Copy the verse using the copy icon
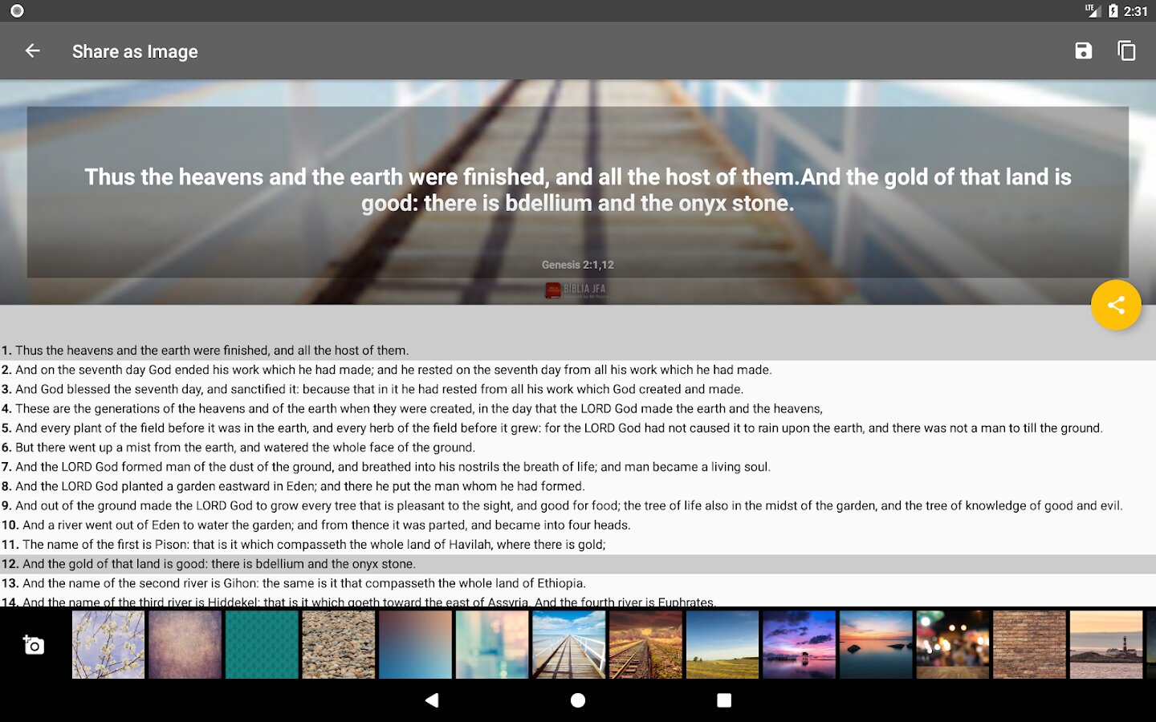Screen dimensions: 1156x722 tap(1126, 51)
